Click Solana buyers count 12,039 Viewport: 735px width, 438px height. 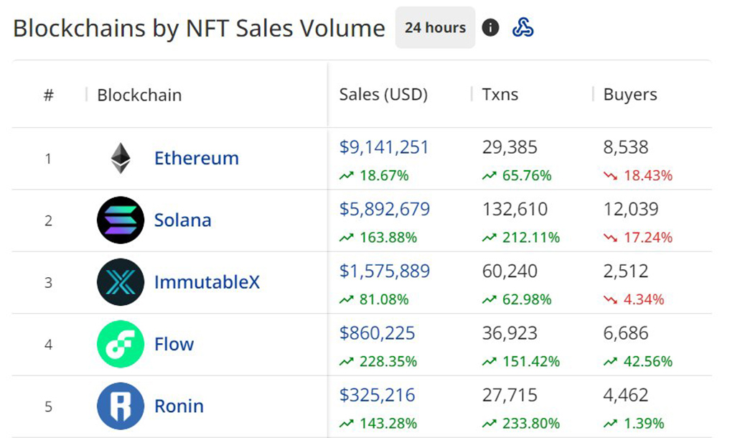tap(631, 209)
